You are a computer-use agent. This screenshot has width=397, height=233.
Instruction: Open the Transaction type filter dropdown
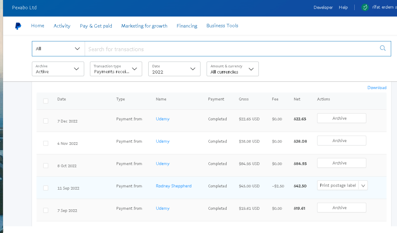[116, 69]
